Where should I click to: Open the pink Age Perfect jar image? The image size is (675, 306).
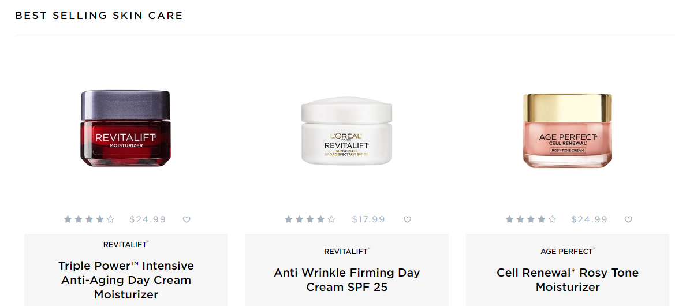pos(568,130)
